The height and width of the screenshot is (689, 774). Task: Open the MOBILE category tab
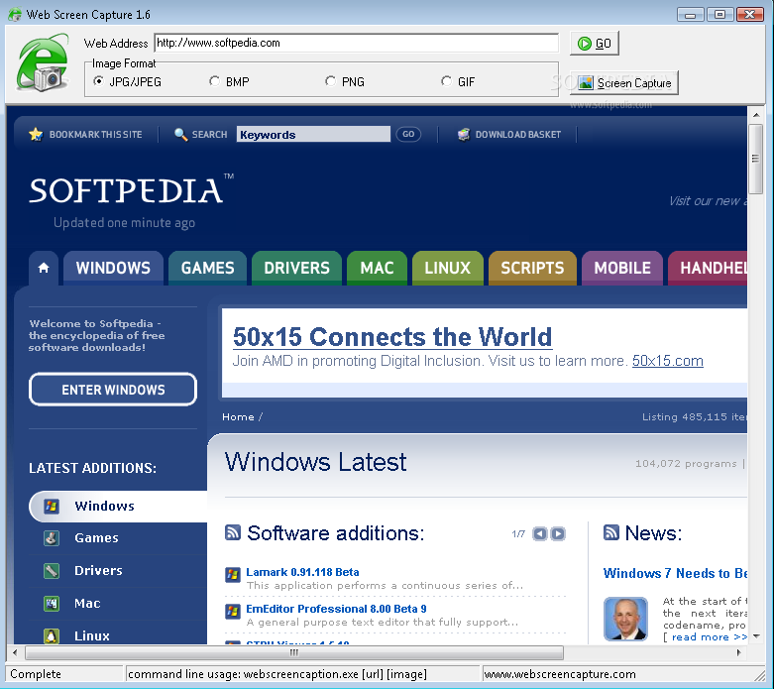coord(622,268)
